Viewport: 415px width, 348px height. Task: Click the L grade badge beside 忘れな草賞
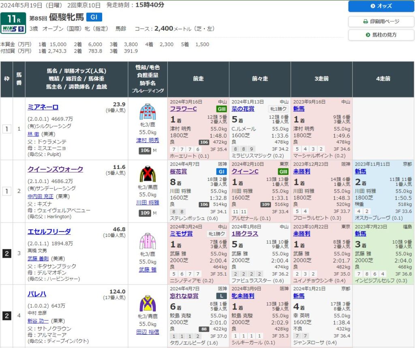pos(221,296)
